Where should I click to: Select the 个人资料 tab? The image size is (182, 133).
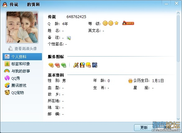point(22,57)
